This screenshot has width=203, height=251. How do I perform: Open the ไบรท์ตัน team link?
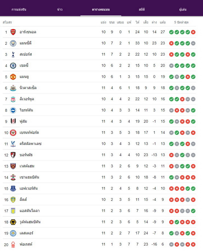point(26,110)
